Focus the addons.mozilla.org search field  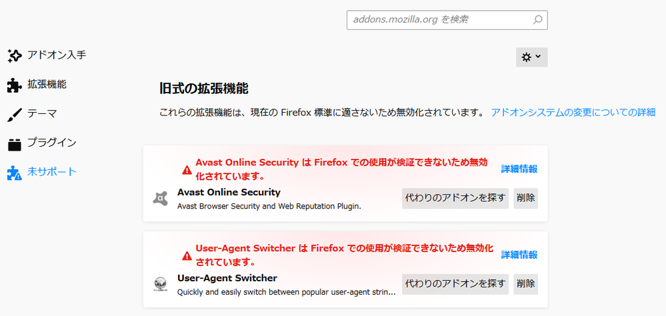(x=439, y=20)
